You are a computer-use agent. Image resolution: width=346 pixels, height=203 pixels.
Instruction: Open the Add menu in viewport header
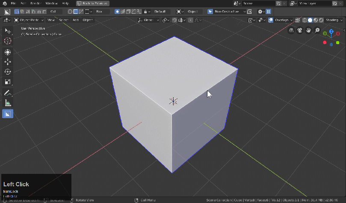click(x=76, y=20)
